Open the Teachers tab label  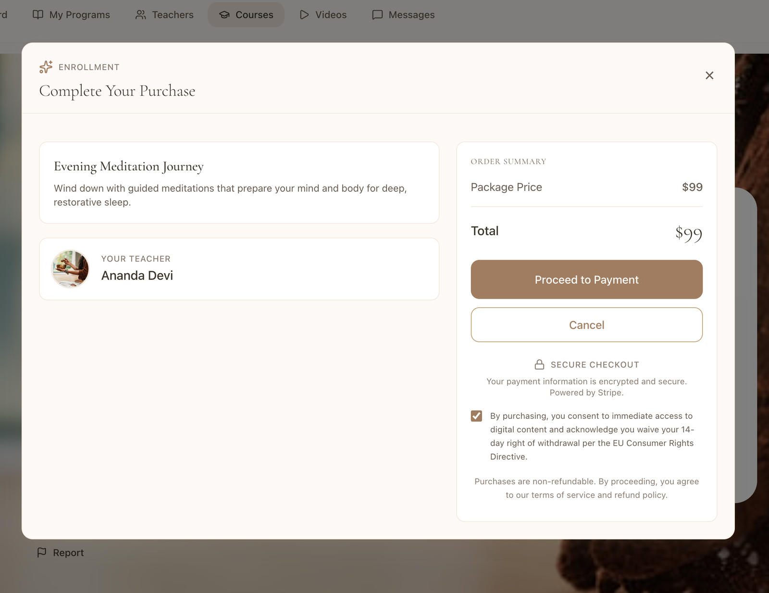pos(173,15)
